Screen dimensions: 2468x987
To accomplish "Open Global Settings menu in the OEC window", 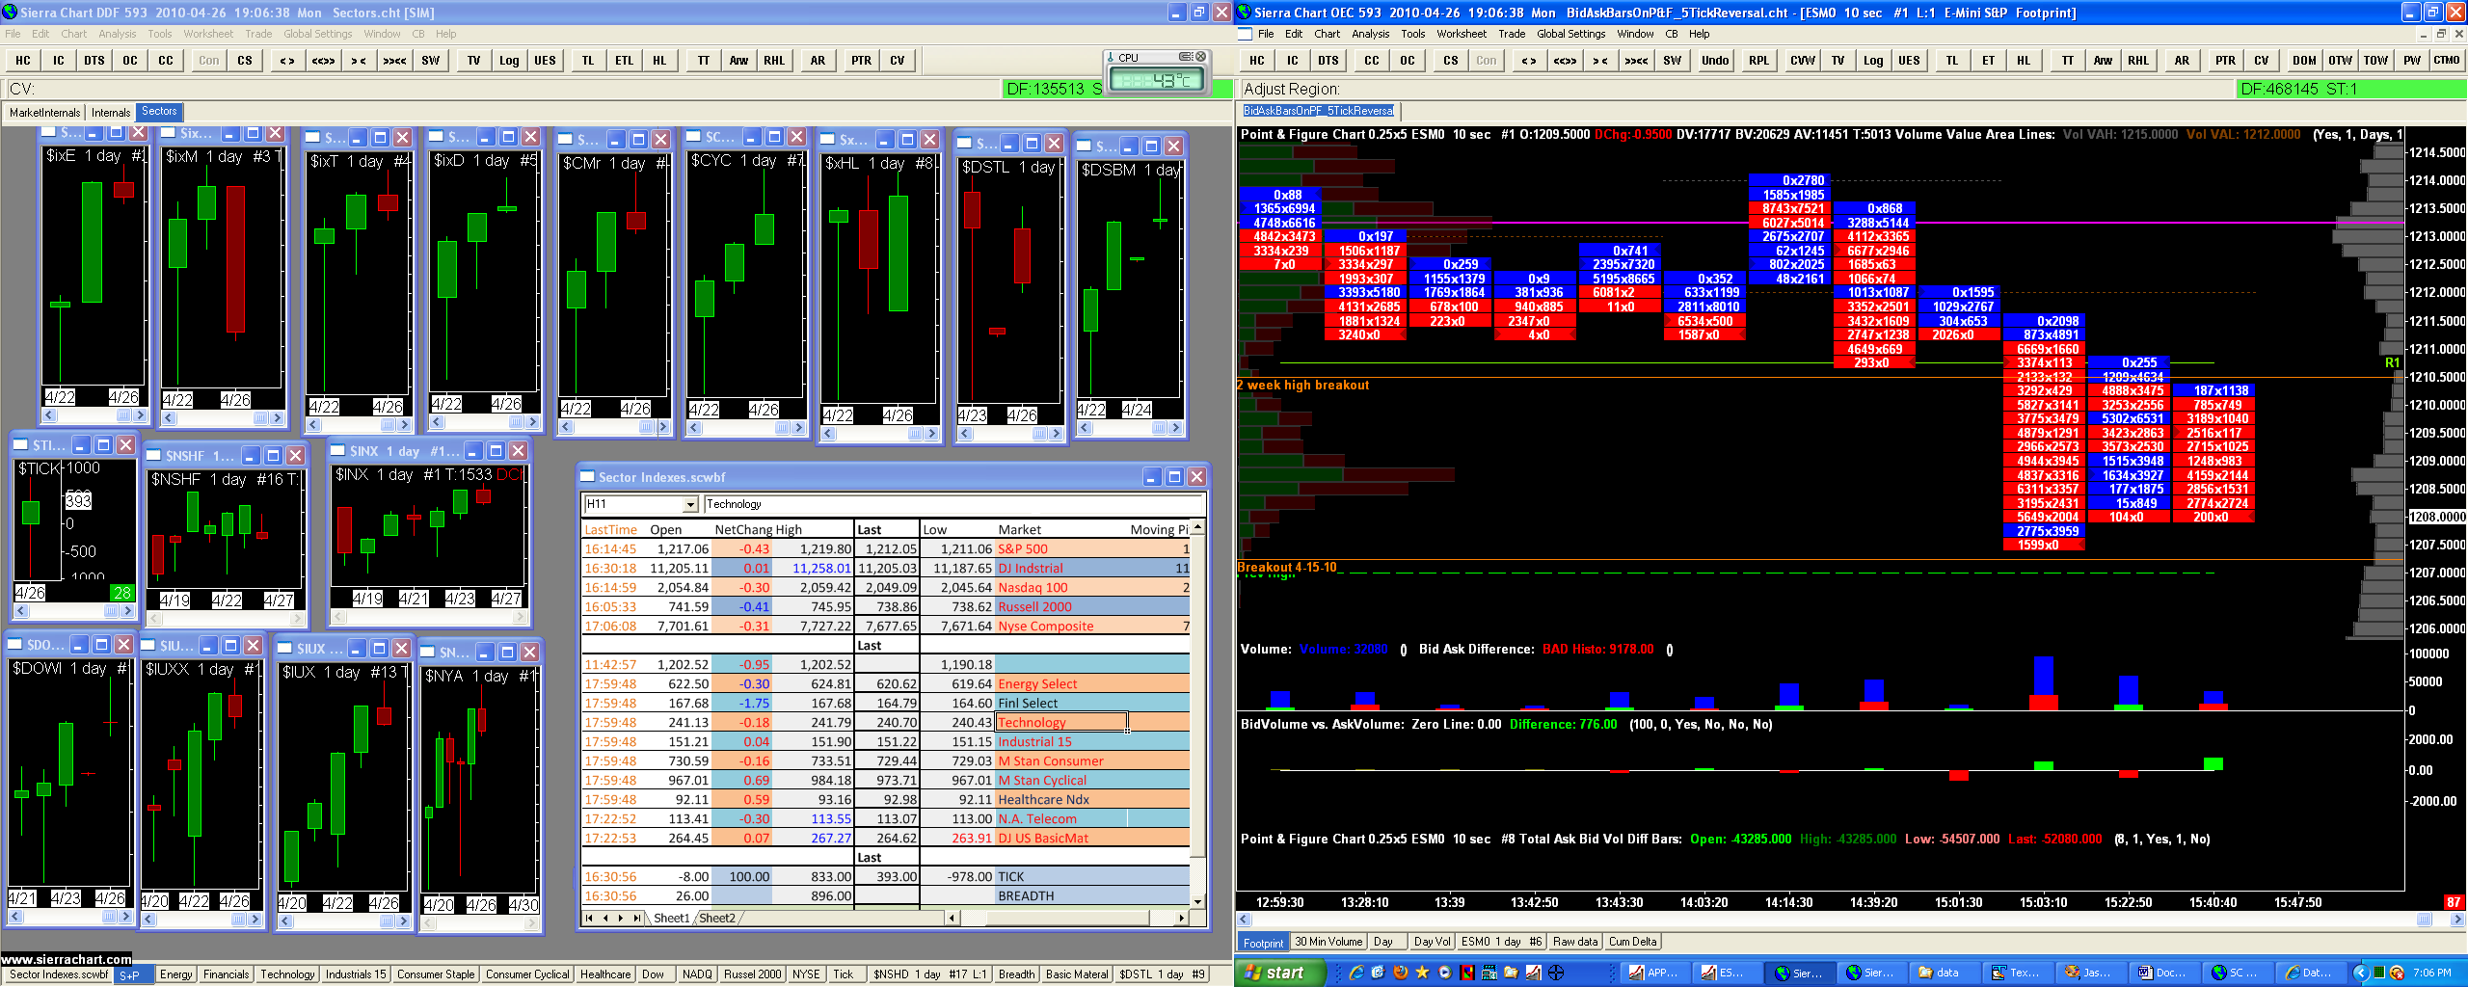I will tap(1571, 34).
